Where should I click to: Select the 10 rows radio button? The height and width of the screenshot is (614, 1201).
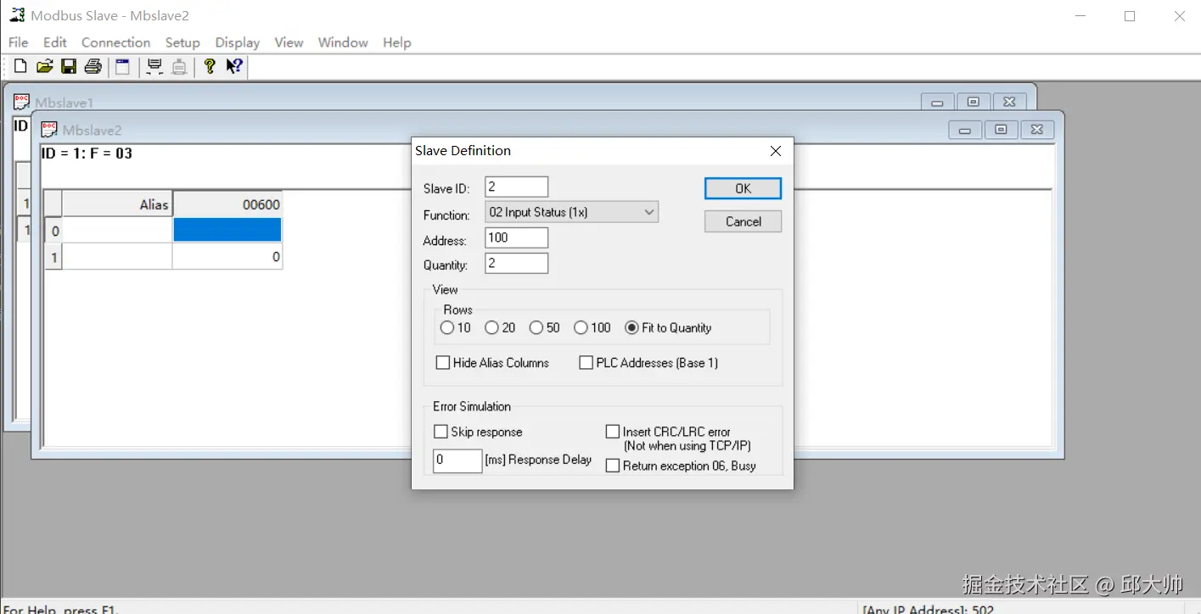[x=447, y=328]
